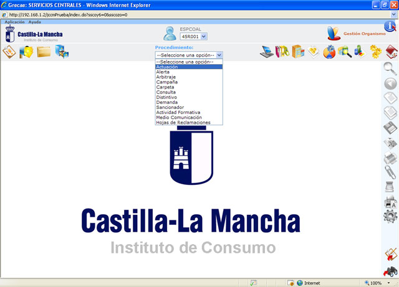Click the binoculars with red arrow icon
This screenshot has width=399, height=287.
click(x=390, y=271)
